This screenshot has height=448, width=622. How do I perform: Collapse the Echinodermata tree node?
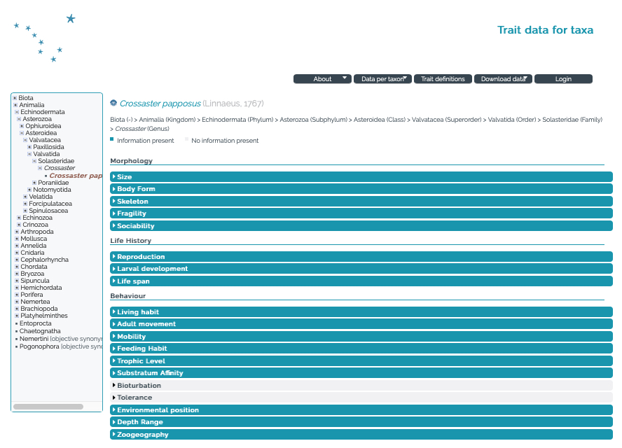17,112
